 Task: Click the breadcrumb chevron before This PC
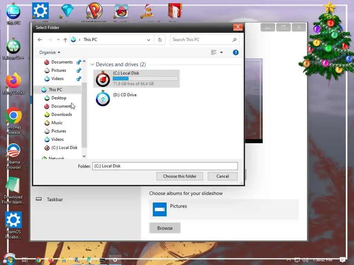80,40
